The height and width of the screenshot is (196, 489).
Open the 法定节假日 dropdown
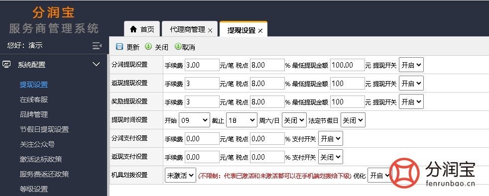353,120
